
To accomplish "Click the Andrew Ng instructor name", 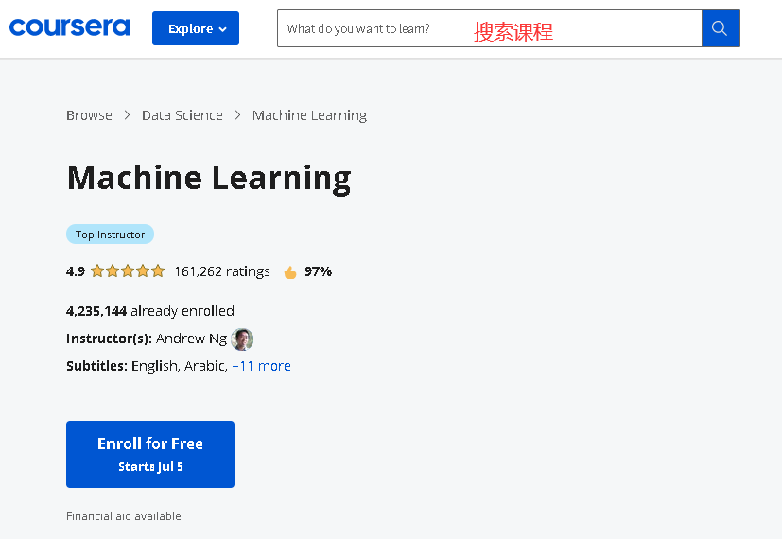I will [191, 339].
